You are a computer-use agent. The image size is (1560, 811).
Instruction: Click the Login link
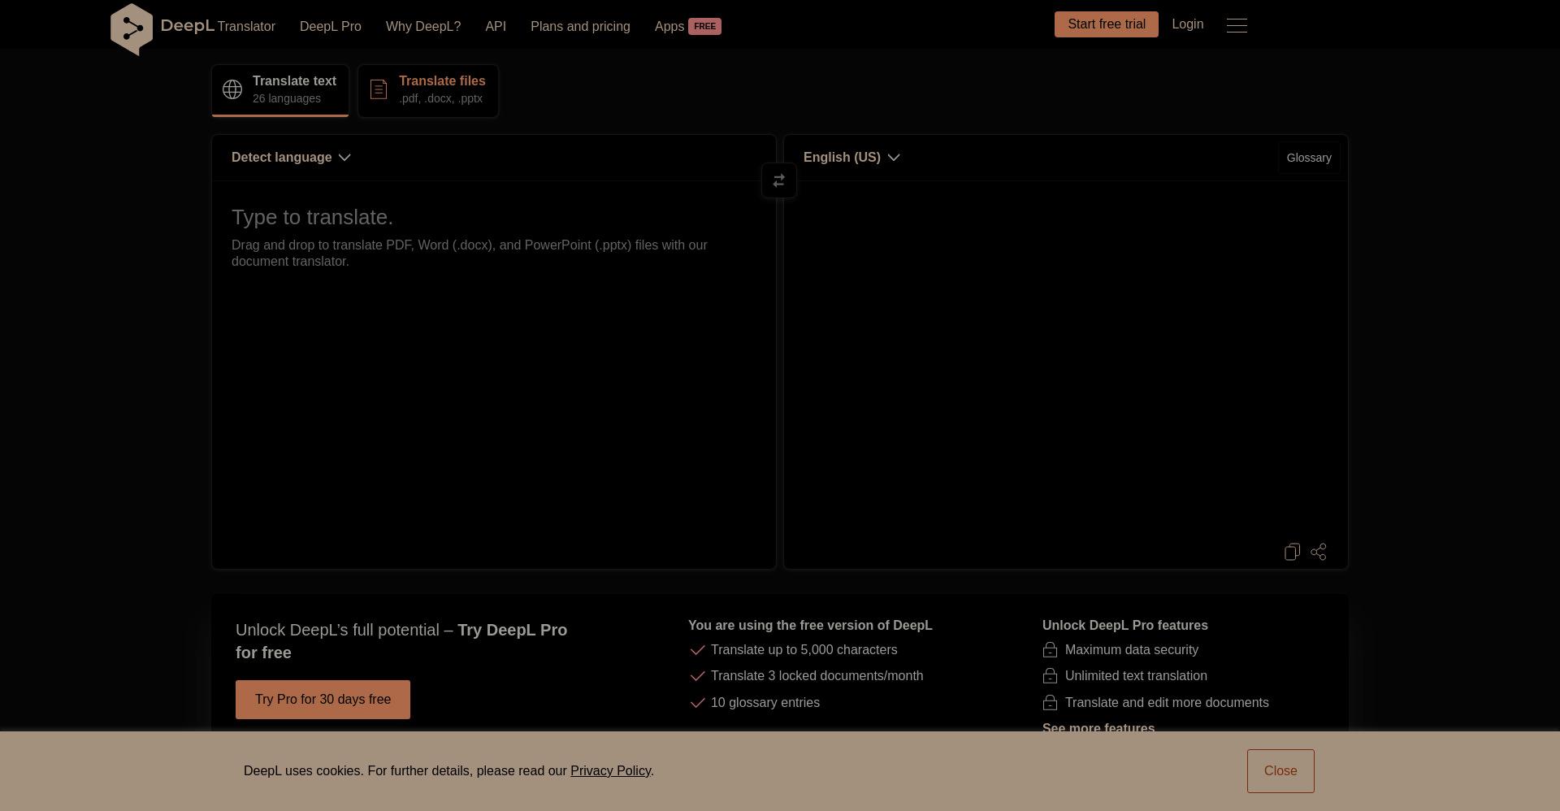click(x=1188, y=24)
